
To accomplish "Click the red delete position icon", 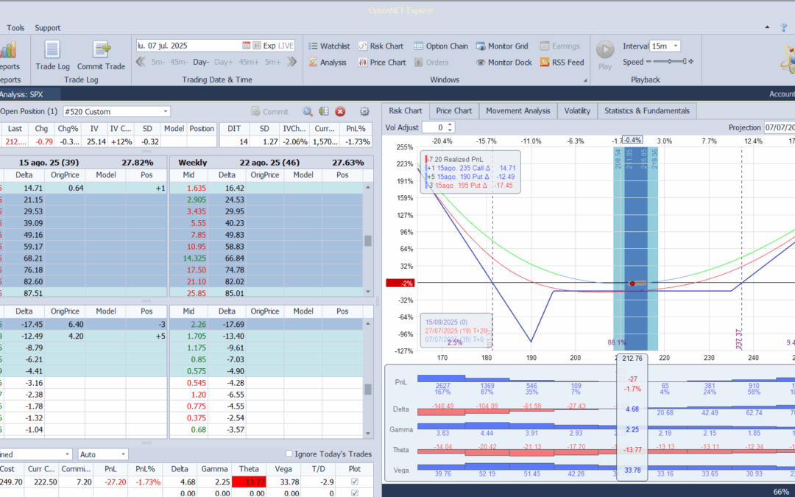I will coord(340,112).
